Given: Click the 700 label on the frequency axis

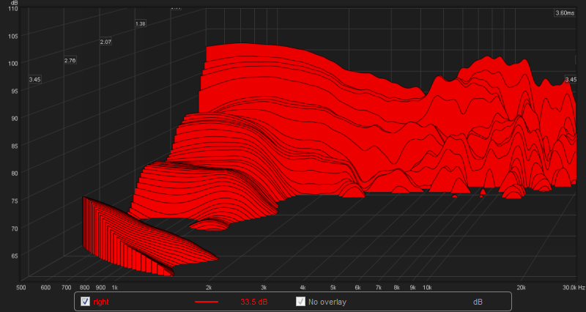Looking at the screenshot, I should coord(67,288).
